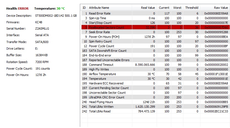Click the threshold value 45 in Airflow row
The height and width of the screenshot is (128, 230).
tap(197, 74)
